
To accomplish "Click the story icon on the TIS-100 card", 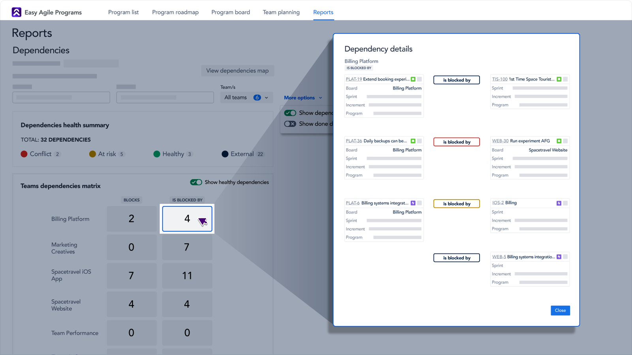I will pyautogui.click(x=559, y=79).
